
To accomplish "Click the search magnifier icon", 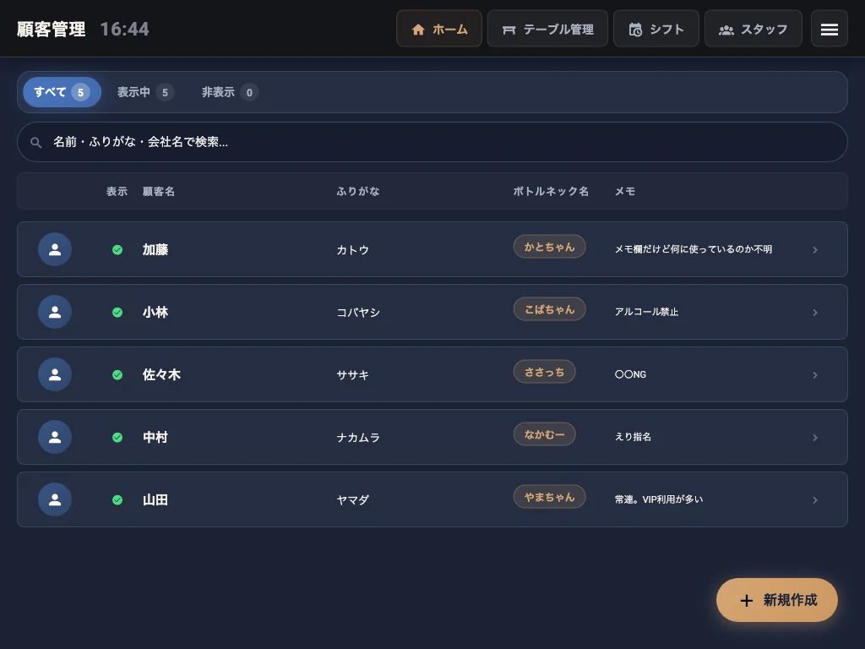I will pyautogui.click(x=35, y=142).
